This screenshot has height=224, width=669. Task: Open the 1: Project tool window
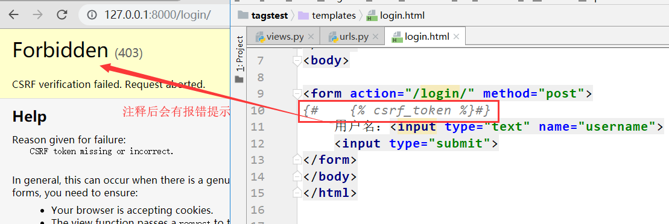[239, 59]
